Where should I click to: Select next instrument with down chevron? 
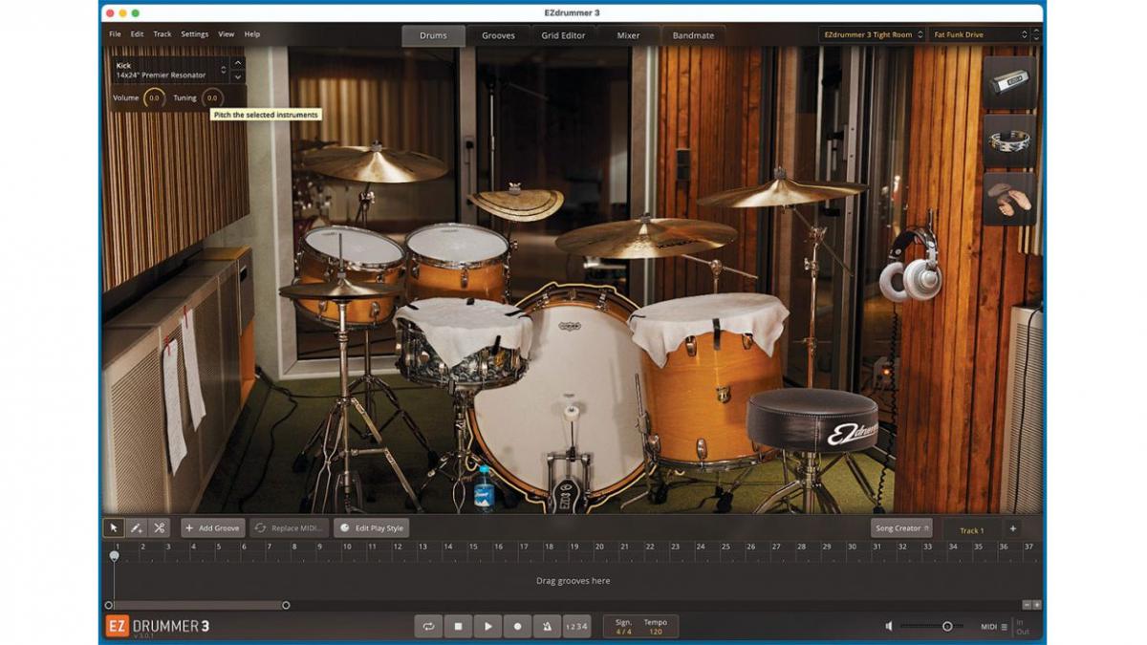tap(238, 76)
